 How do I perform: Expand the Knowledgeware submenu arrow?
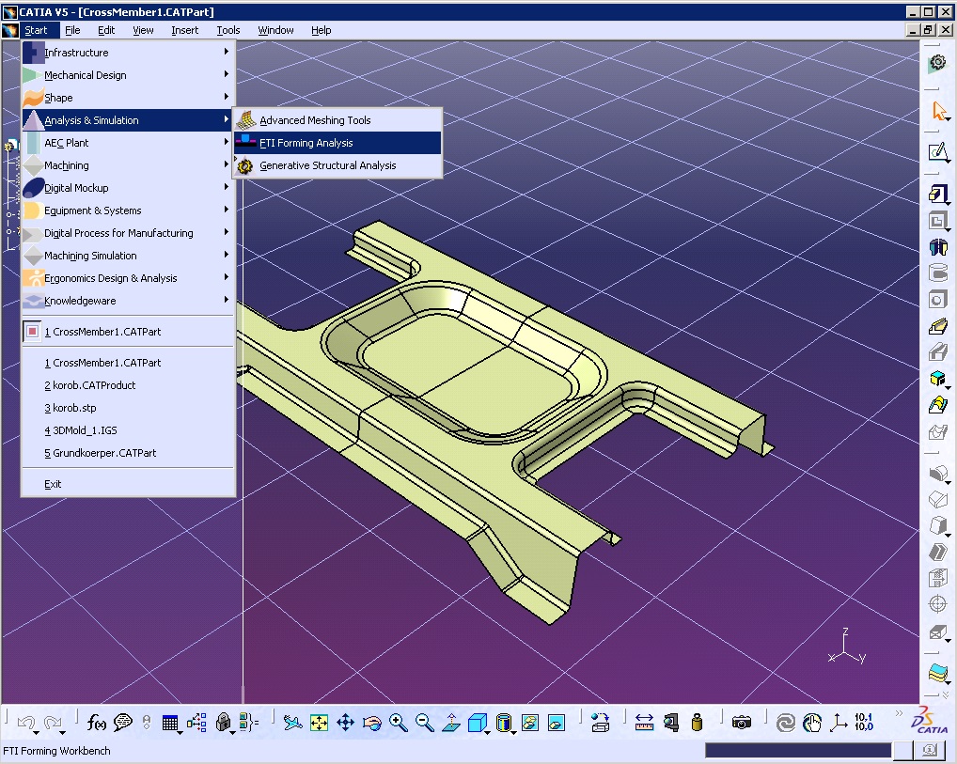[x=226, y=300]
